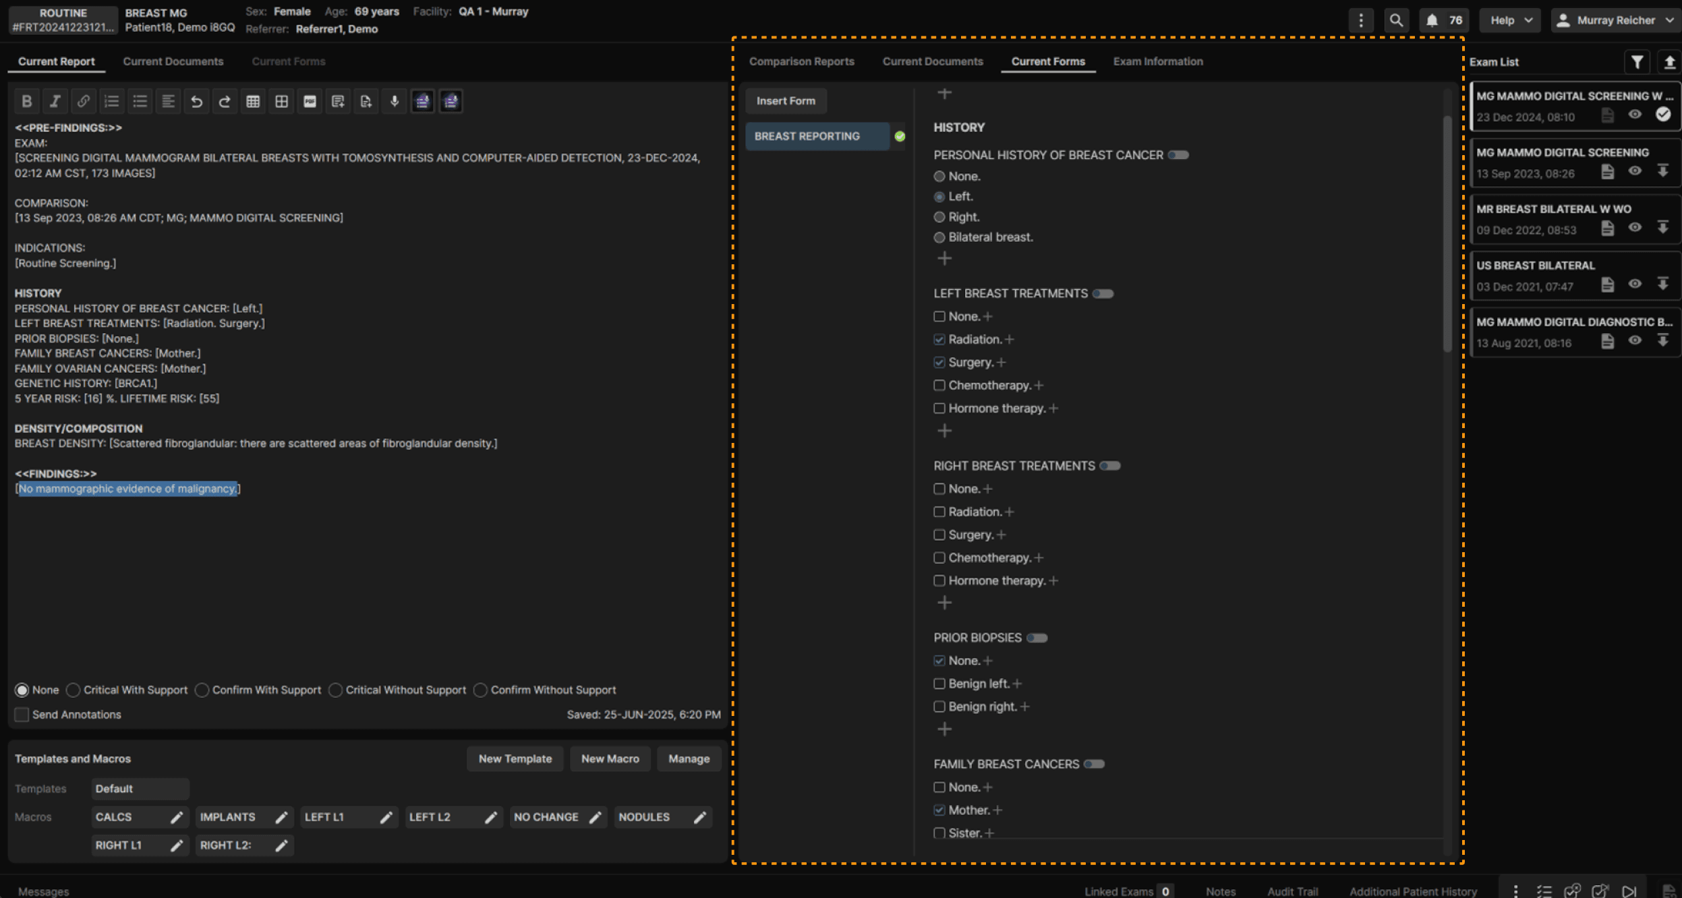The image size is (1682, 898).
Task: Click the Exam List filter icon
Action: point(1637,62)
